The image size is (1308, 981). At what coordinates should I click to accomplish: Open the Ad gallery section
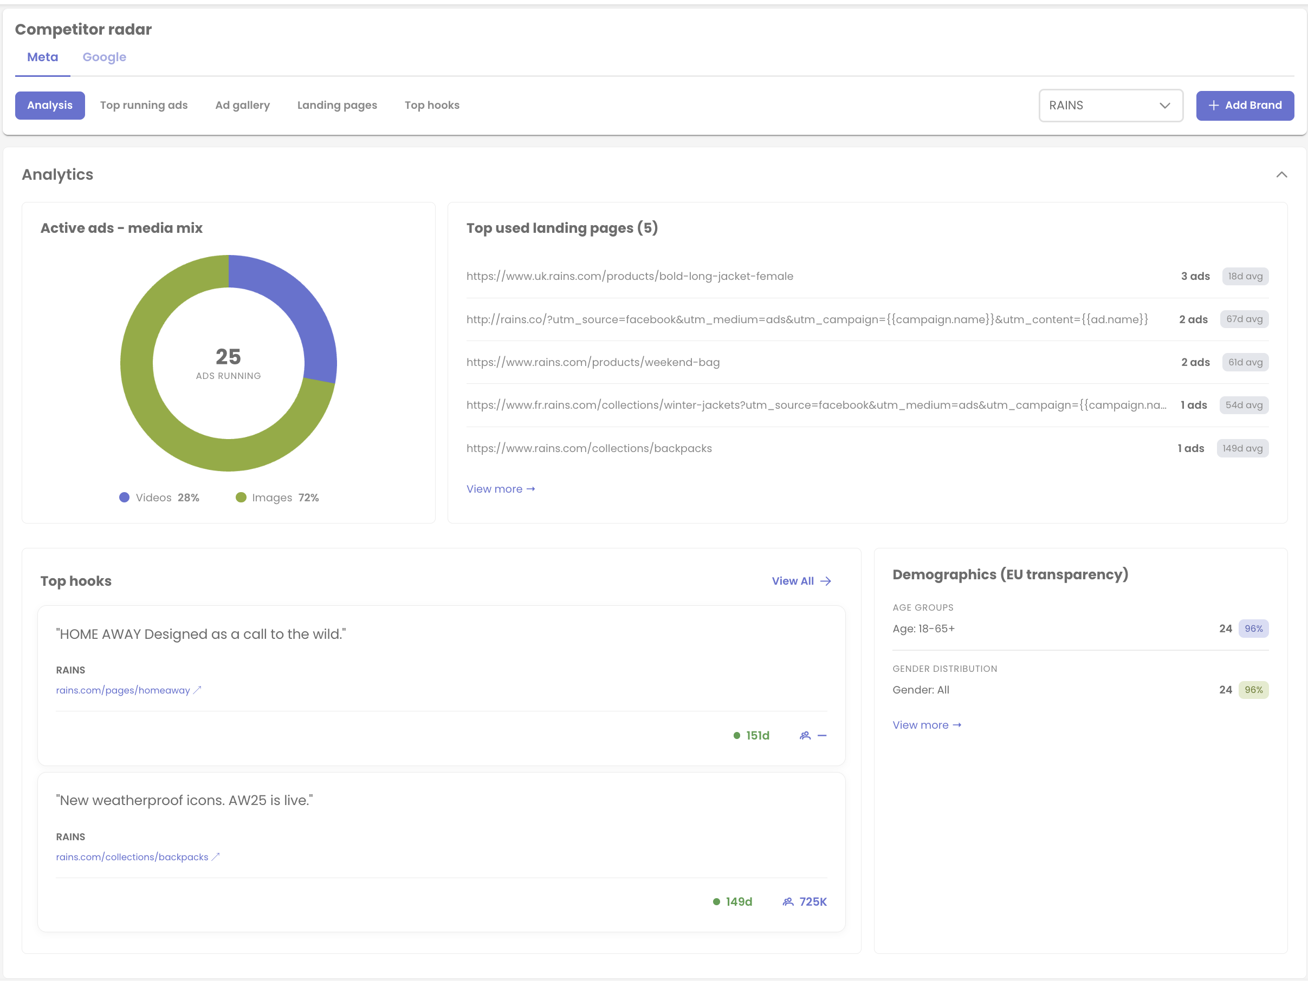242,105
